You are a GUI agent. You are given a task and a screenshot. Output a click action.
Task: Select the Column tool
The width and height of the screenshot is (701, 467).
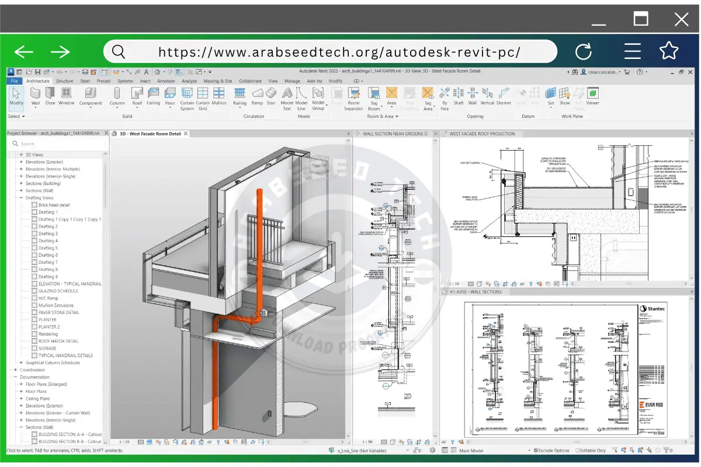tap(117, 96)
